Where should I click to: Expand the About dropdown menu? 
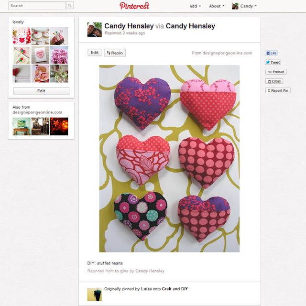217,6
